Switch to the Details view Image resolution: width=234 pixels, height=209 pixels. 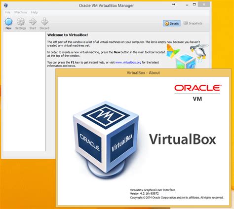[x=172, y=23]
